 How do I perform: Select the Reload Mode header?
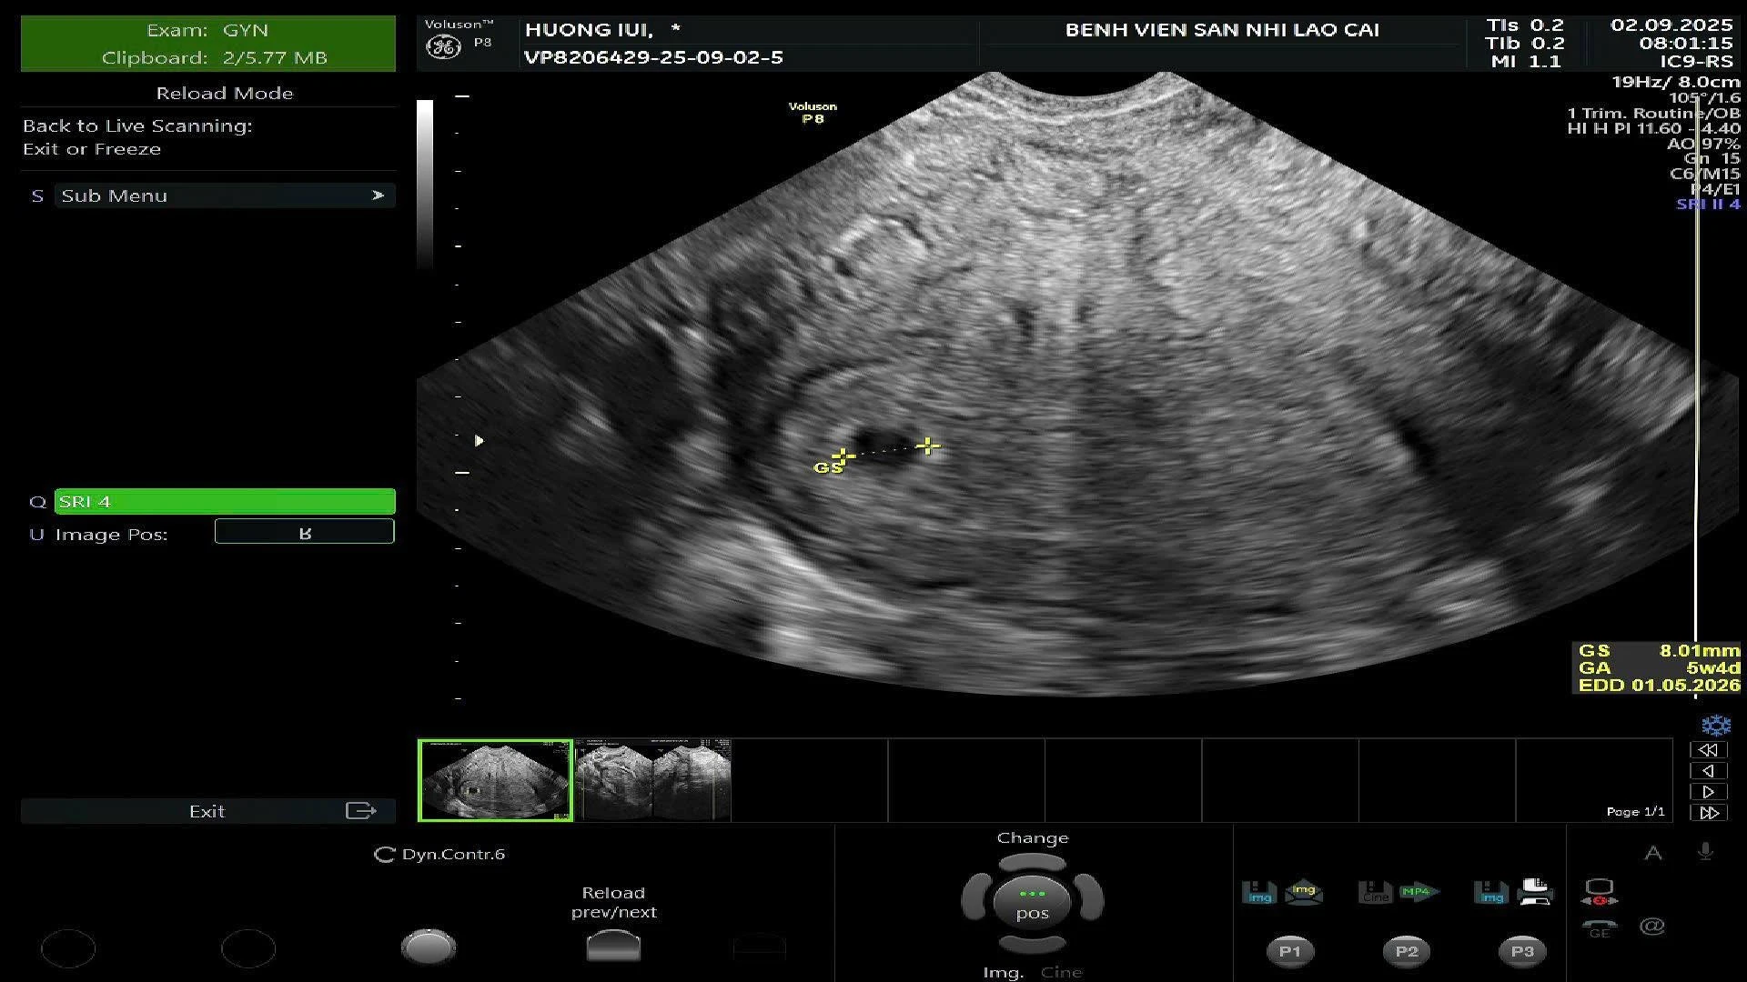click(225, 93)
